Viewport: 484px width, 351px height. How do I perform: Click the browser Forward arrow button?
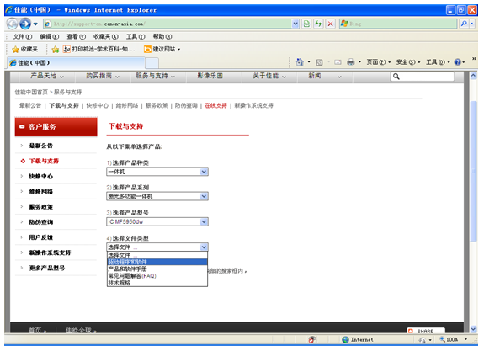coord(25,24)
